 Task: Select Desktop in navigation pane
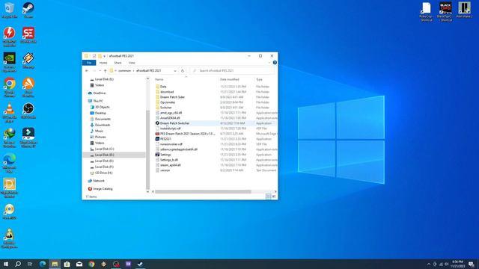tap(98, 113)
